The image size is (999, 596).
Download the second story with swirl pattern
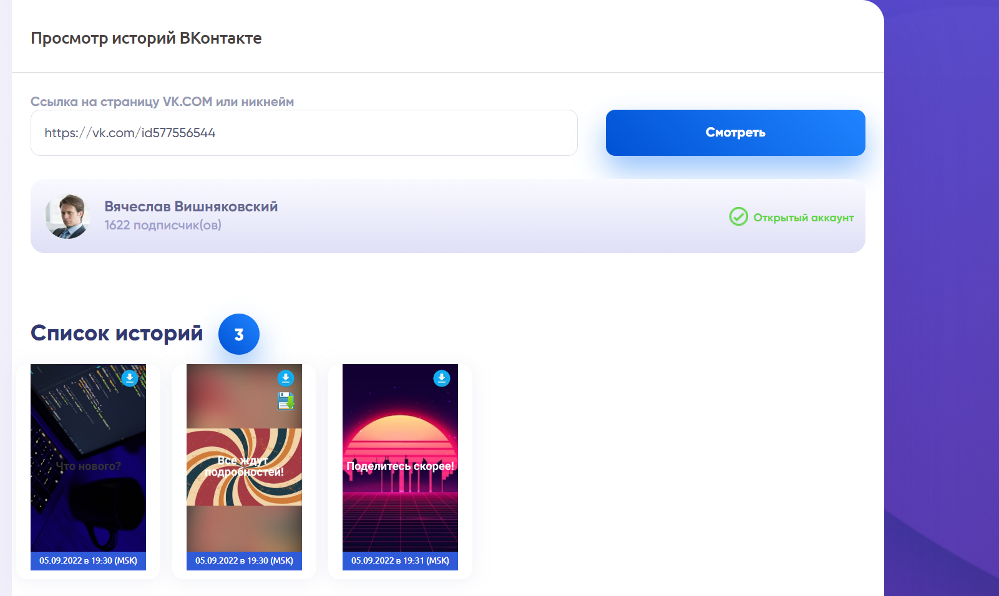click(x=286, y=378)
